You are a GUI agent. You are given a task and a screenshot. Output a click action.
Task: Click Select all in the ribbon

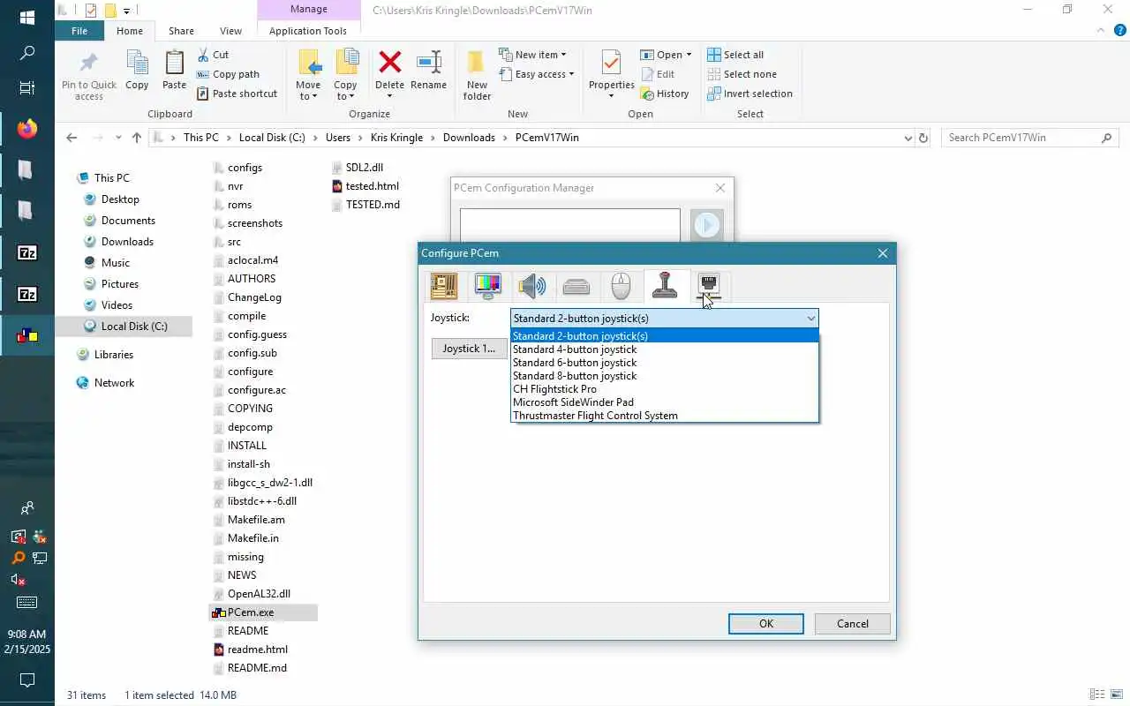coord(735,55)
